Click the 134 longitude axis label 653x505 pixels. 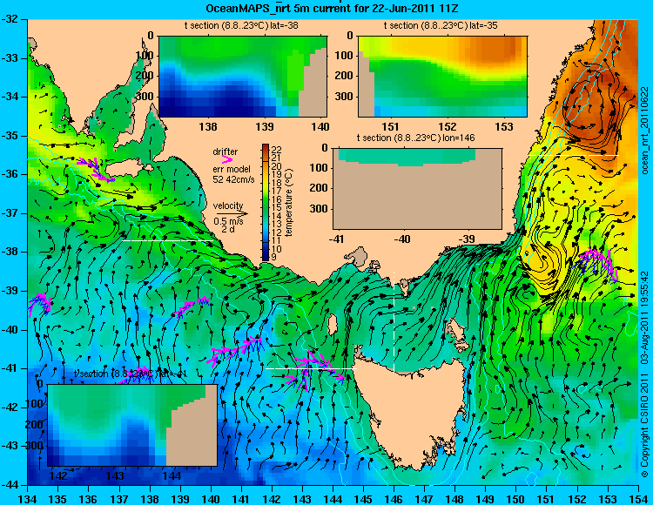[28, 499]
